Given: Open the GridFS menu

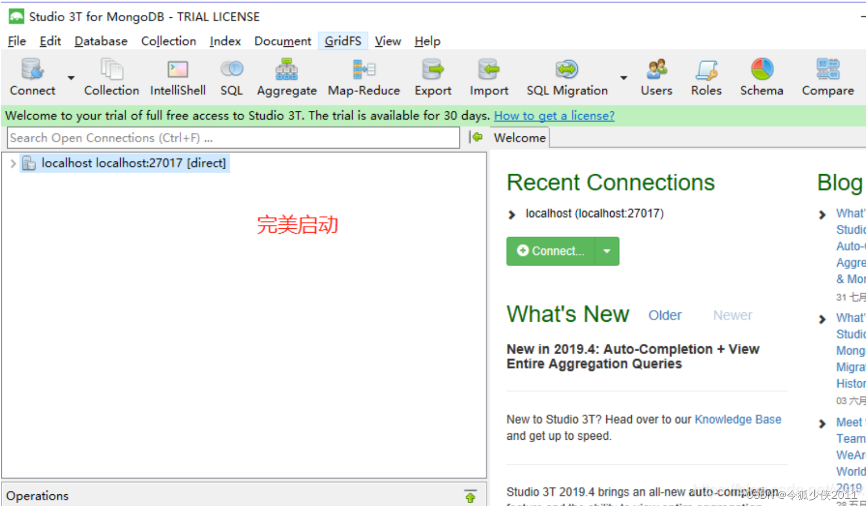Looking at the screenshot, I should [x=343, y=41].
